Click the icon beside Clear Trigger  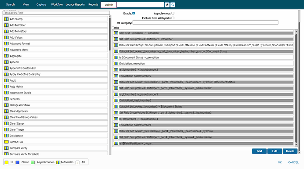[x=7, y=129]
